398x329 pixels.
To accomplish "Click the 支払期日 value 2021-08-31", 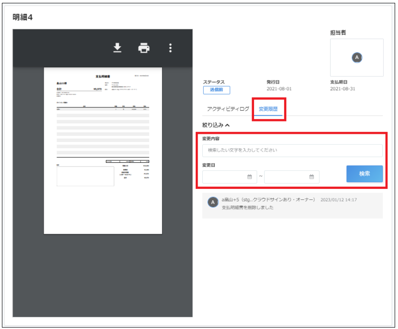I will click(x=342, y=89).
